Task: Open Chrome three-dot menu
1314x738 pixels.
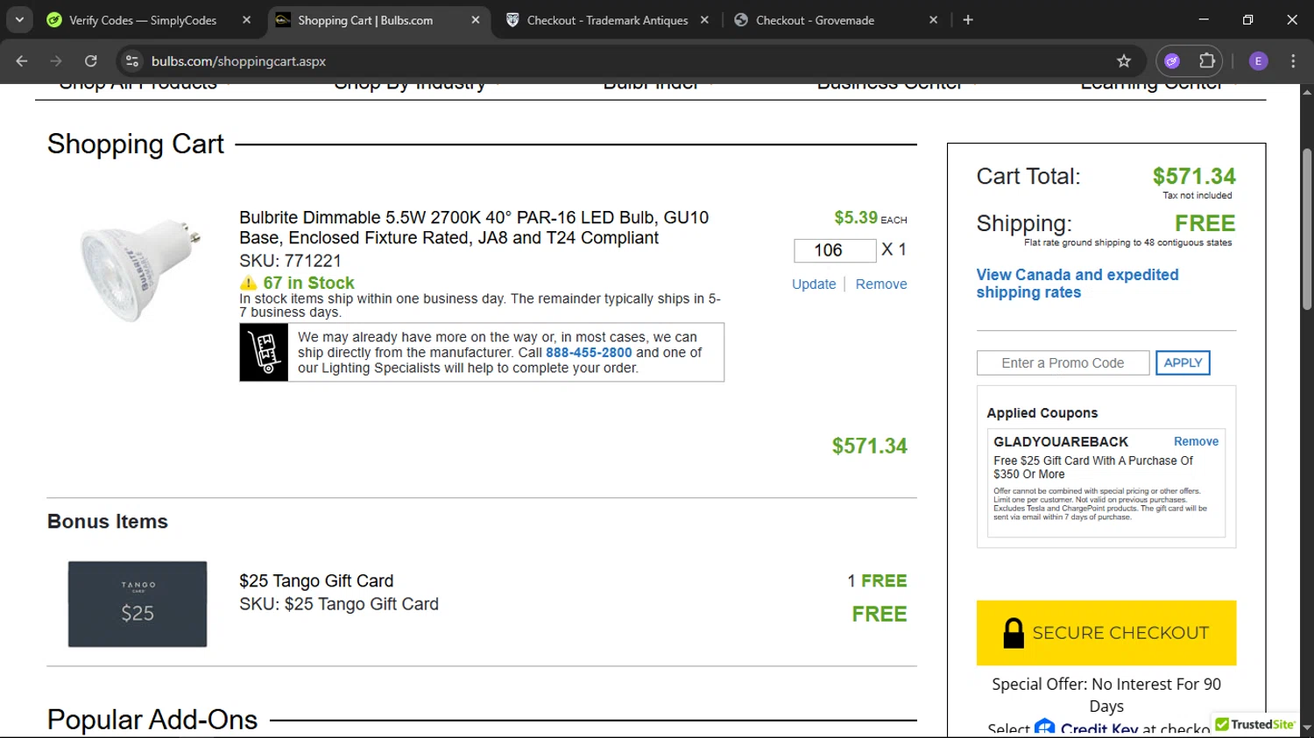Action: tap(1293, 61)
